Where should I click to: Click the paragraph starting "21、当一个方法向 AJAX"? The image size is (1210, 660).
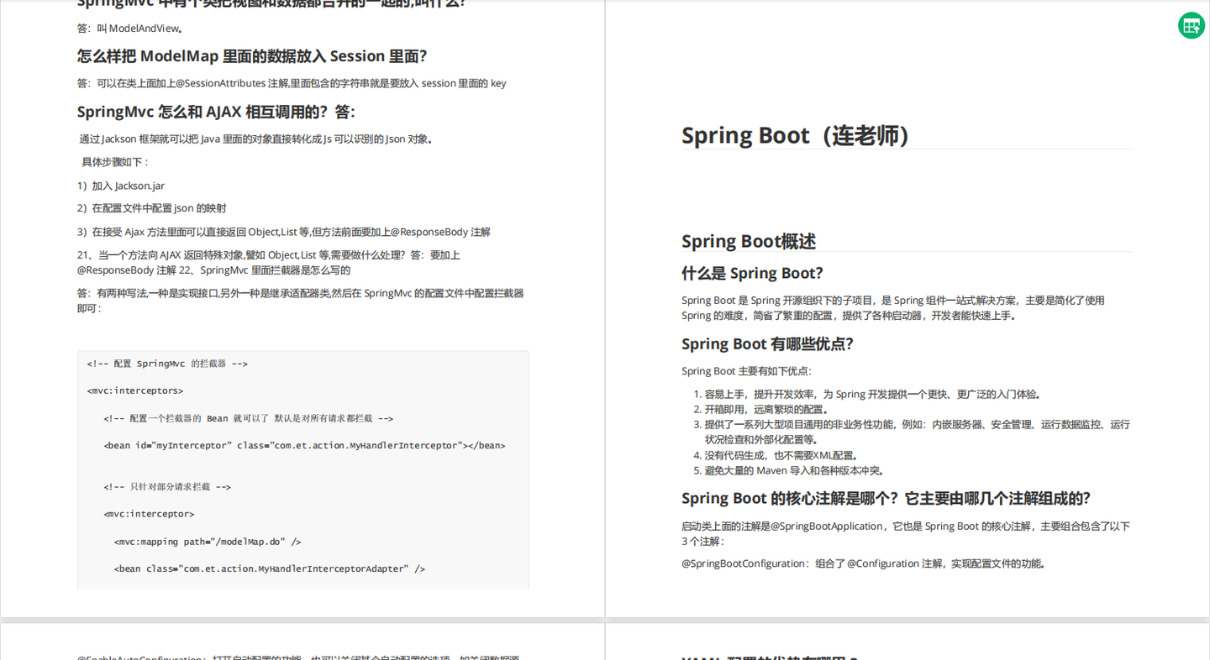pos(269,262)
